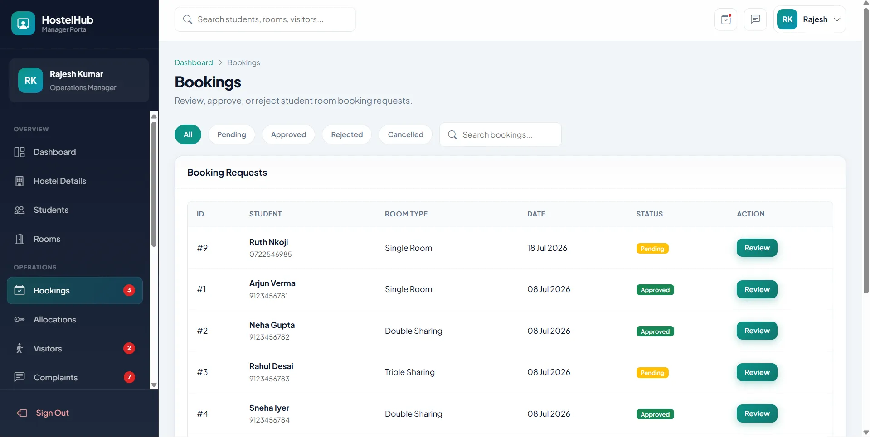Click the ROOM TYPE column header
The image size is (870, 437).
click(x=406, y=214)
